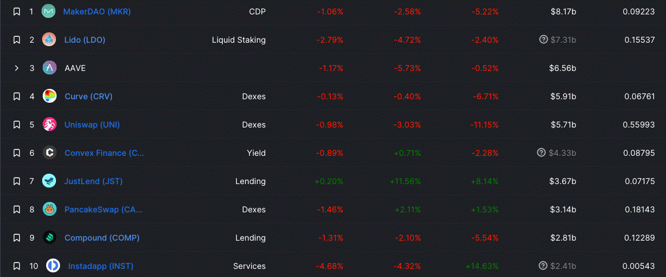
Task: Open the Uniswap (UNI) protocol link
Action: coord(92,125)
